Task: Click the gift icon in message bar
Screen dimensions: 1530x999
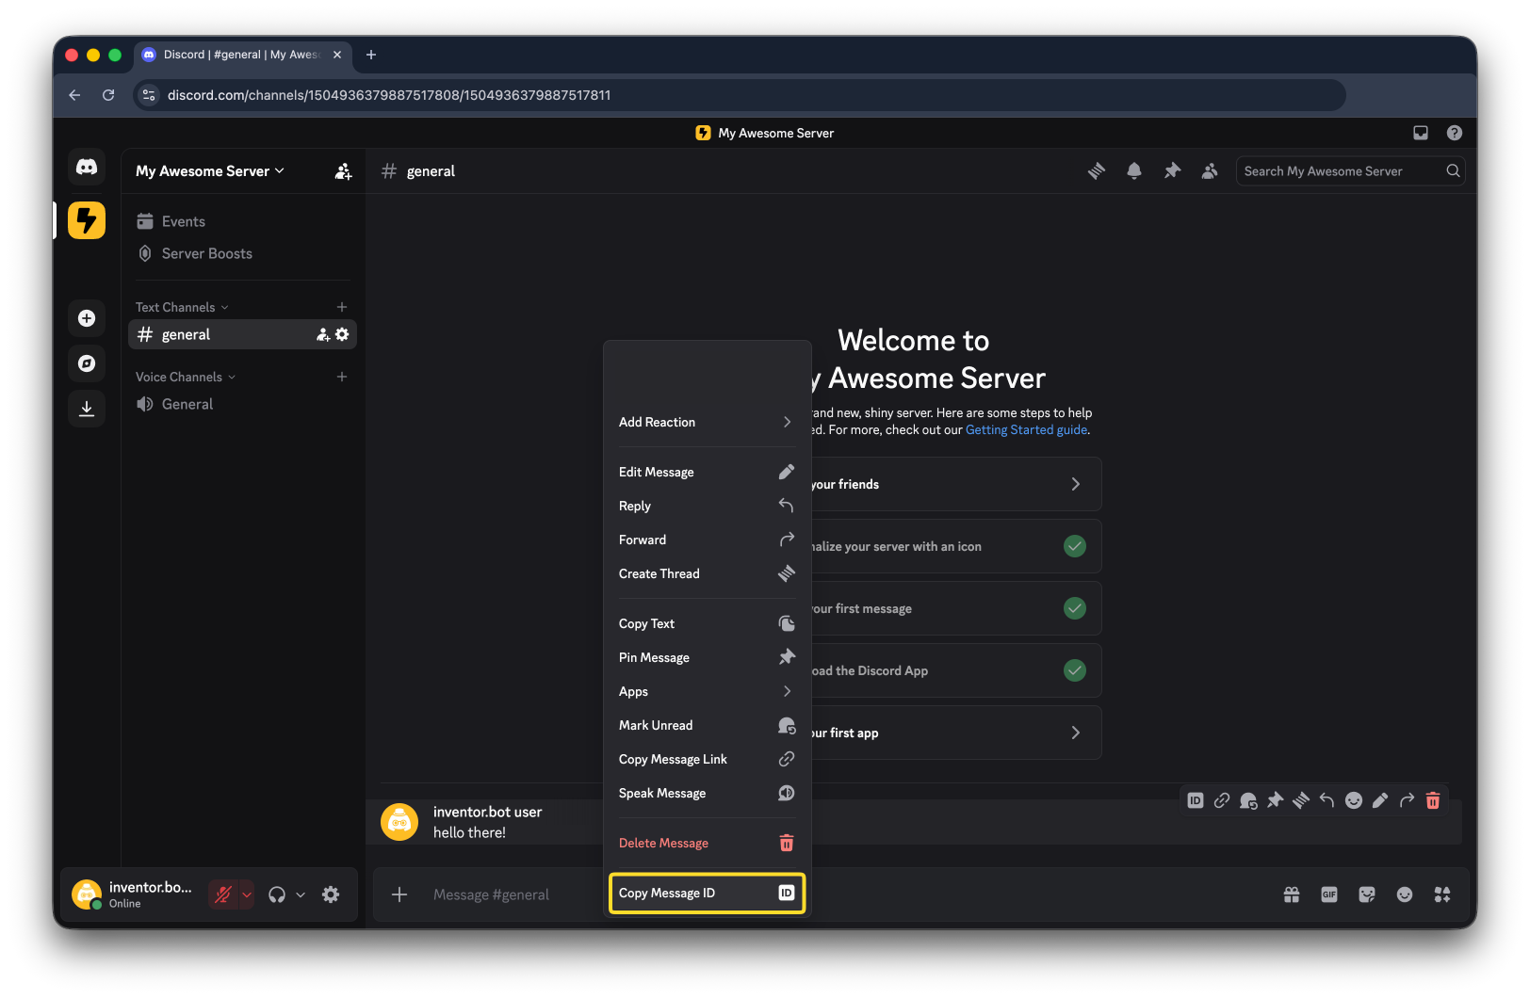Action: pyautogui.click(x=1292, y=894)
